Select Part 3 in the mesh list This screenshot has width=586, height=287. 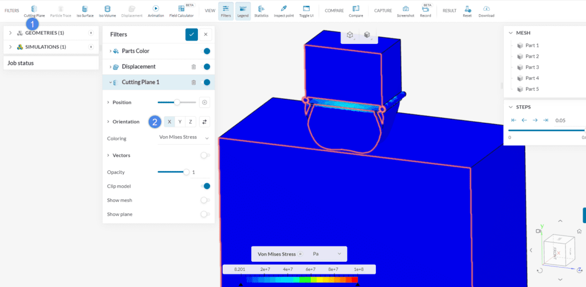[532, 67]
